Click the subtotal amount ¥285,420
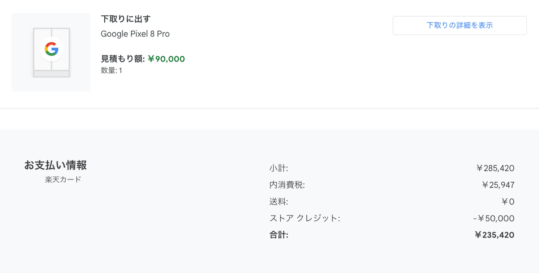This screenshot has height=273, width=539. [495, 168]
